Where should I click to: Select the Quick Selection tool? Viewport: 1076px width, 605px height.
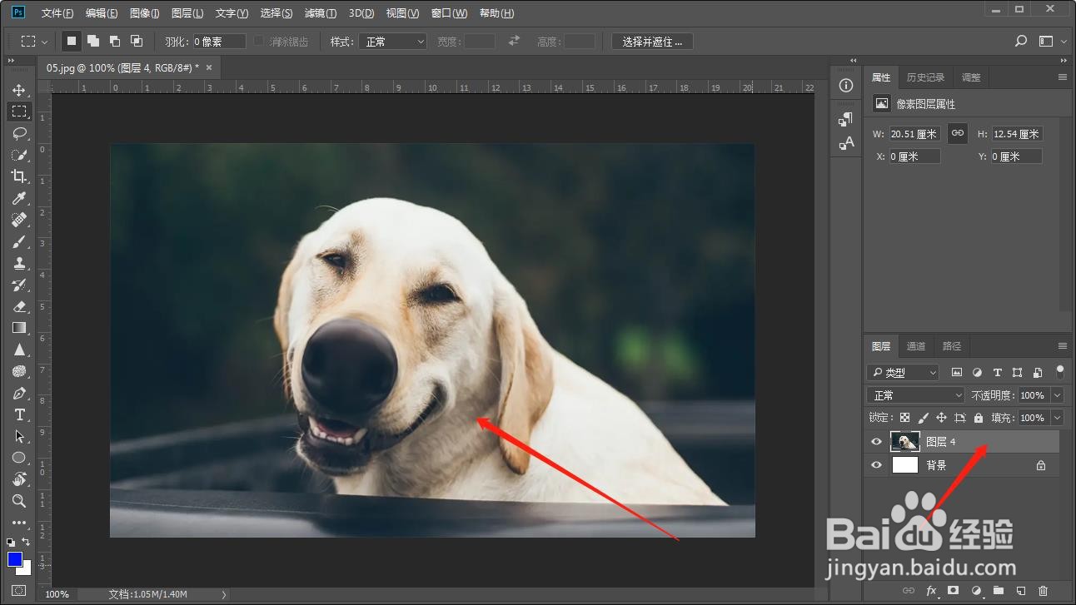[19, 155]
